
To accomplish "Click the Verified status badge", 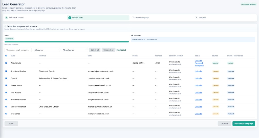I will [x=230, y=63].
